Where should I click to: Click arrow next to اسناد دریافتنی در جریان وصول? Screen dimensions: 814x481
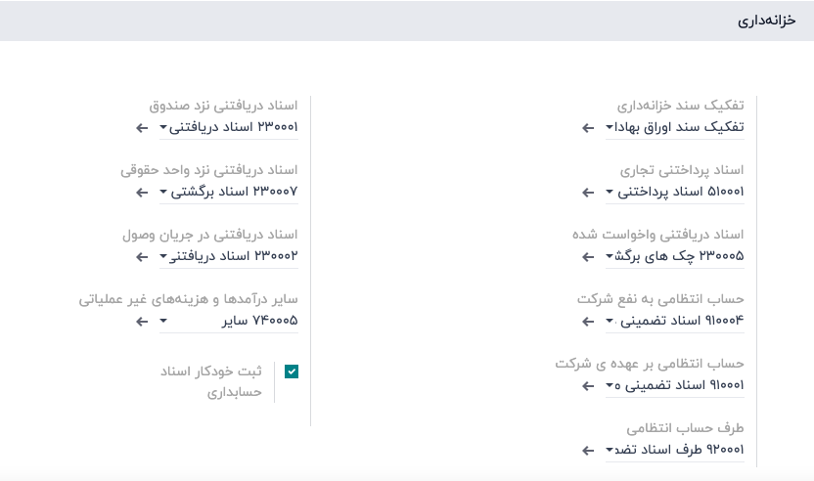click(x=142, y=257)
